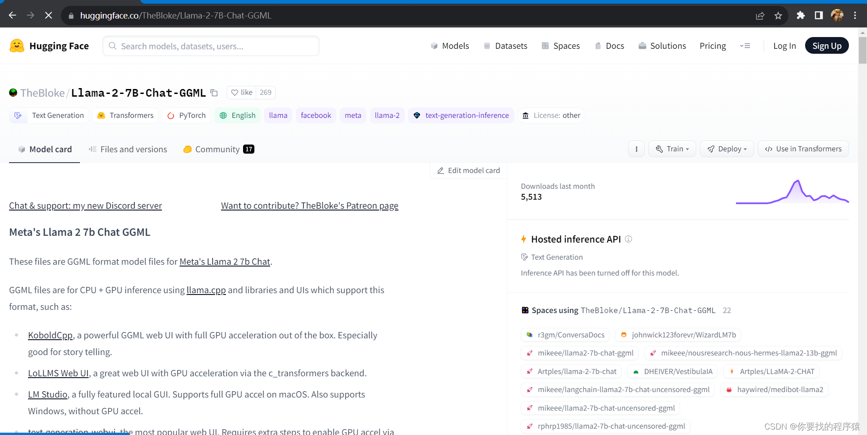The height and width of the screenshot is (435, 867).
Task: Switch to Files and versions tab
Action: (128, 150)
